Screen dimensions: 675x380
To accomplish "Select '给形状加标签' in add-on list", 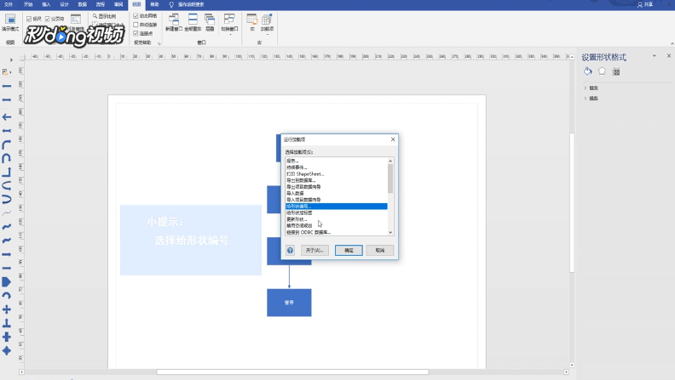I will (x=299, y=213).
